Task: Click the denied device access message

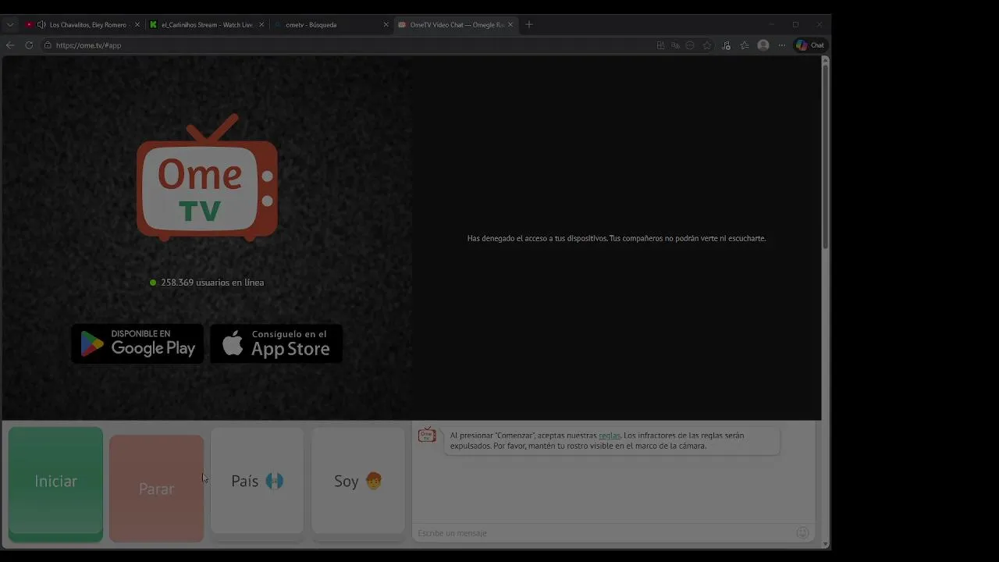Action: [x=617, y=239]
